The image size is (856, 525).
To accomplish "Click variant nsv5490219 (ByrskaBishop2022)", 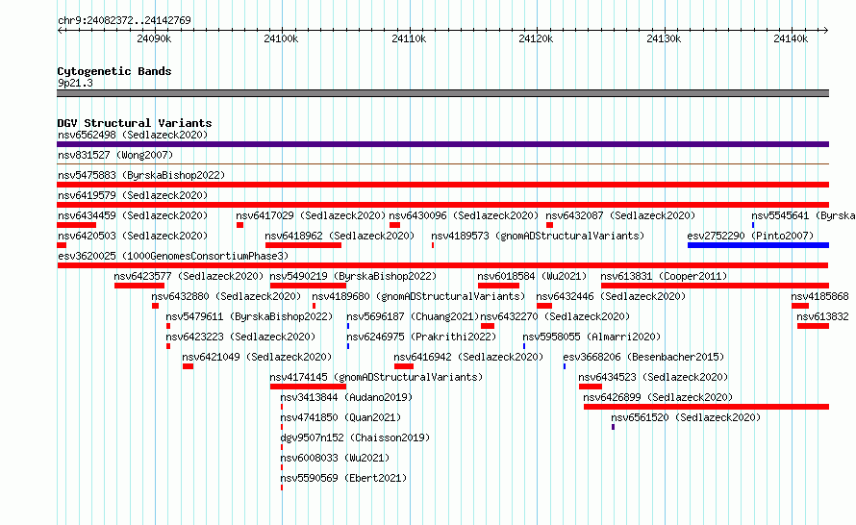I will coord(353,276).
